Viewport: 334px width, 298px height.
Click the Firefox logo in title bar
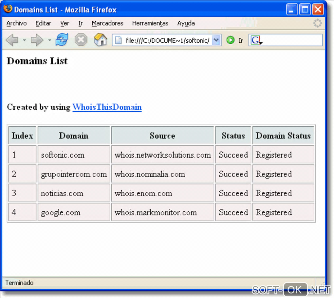point(8,9)
